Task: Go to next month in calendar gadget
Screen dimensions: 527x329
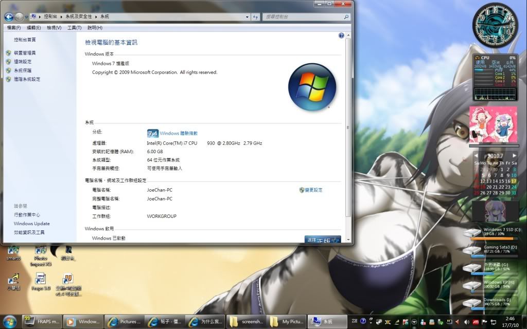Action: tap(514, 156)
